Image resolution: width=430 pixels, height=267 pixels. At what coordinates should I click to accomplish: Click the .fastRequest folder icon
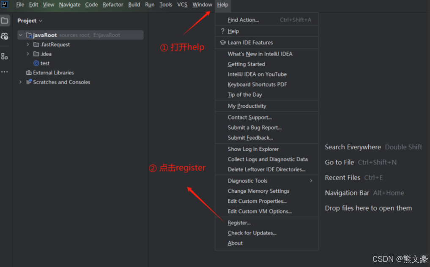(x=36, y=44)
